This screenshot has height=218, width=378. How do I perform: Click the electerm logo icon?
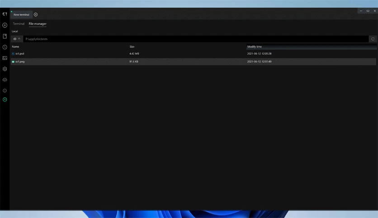click(x=5, y=14)
